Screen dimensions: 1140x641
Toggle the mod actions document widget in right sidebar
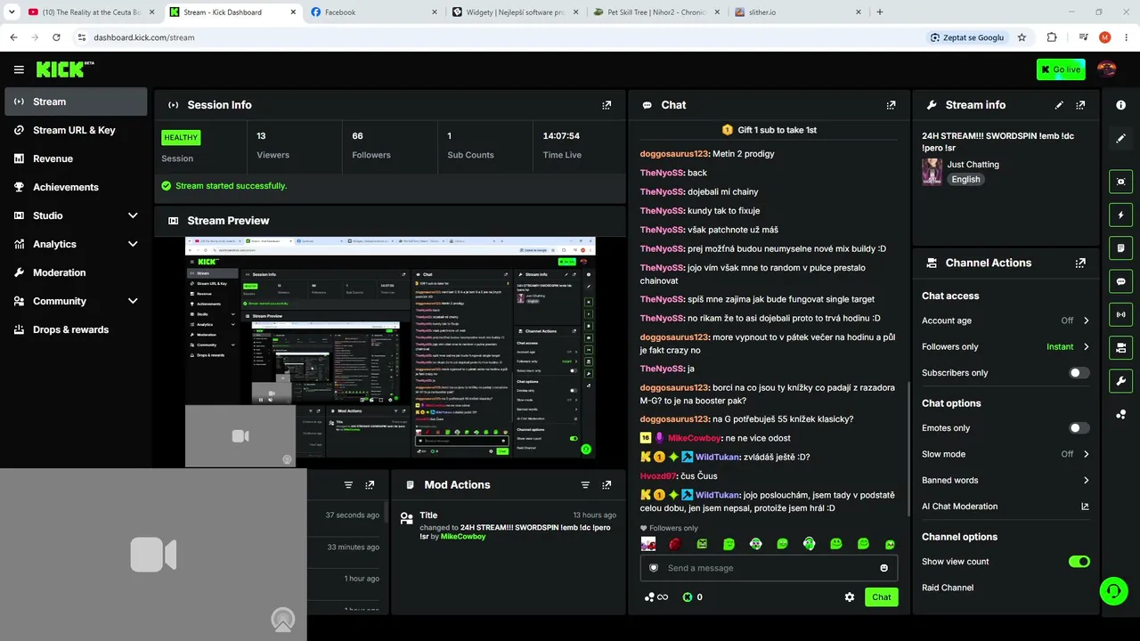1121,247
